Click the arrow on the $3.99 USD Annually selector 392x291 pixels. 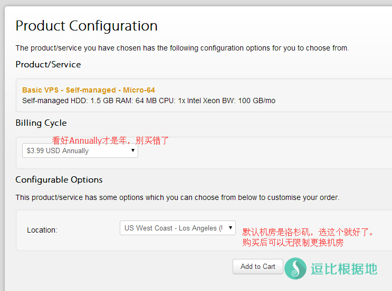(132, 150)
